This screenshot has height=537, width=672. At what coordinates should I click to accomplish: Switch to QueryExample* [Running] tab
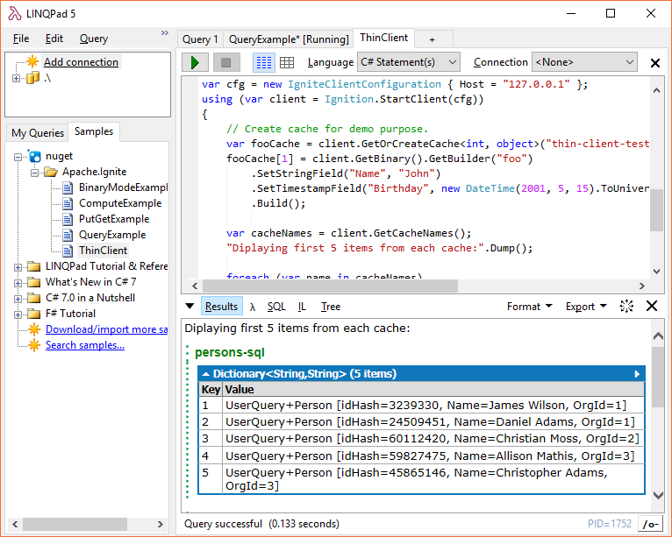pos(289,39)
